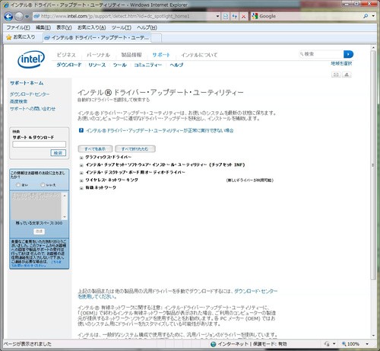Click the blue help question-mark icon
This screenshot has height=351, width=380.
click(x=81, y=130)
